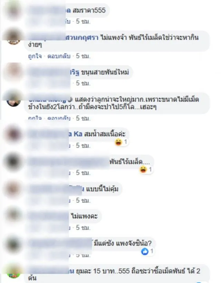Screen dimensions: 221x283
Task: Open avatar of สวนกฤศรา commenter
Action: click(13, 38)
